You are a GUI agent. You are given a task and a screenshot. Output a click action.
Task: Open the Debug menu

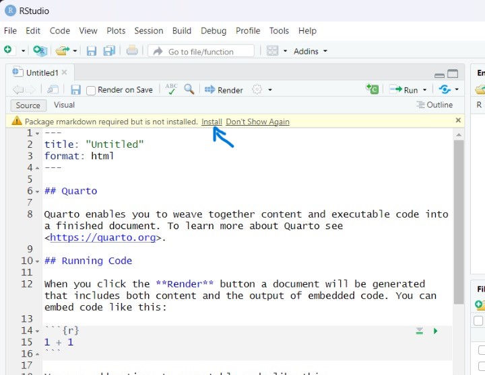click(x=214, y=31)
